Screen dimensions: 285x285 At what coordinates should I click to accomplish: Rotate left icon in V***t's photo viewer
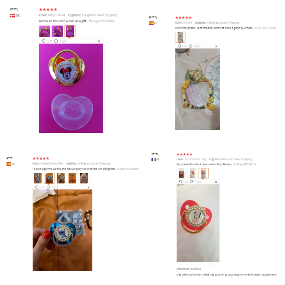[43, 41]
